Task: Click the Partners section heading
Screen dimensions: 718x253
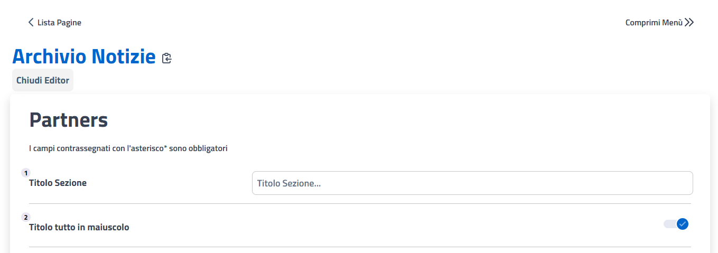Action: click(69, 120)
